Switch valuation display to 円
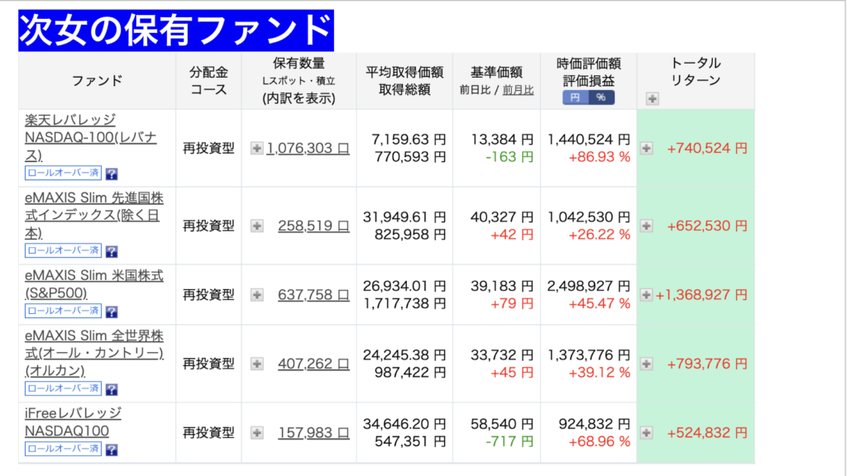 coord(577,98)
